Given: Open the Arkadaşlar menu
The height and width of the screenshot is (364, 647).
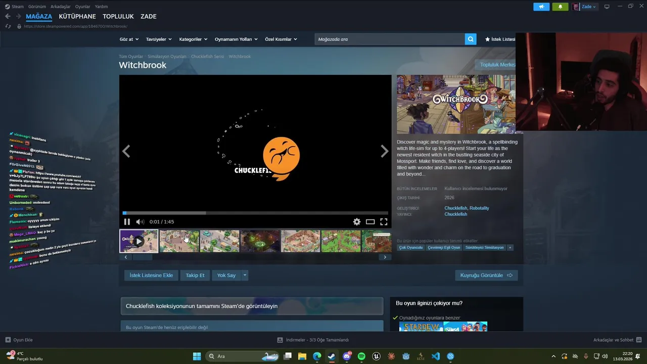Looking at the screenshot, I should (61, 7).
